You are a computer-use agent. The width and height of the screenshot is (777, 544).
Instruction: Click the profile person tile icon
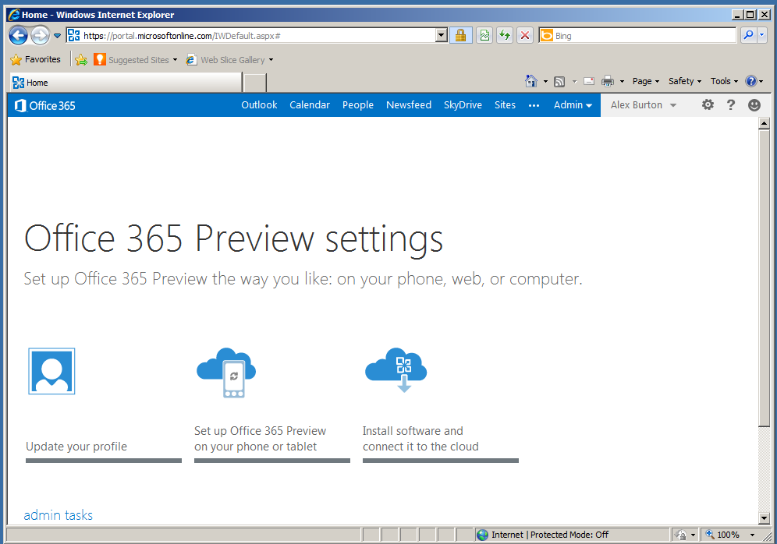pyautogui.click(x=51, y=371)
